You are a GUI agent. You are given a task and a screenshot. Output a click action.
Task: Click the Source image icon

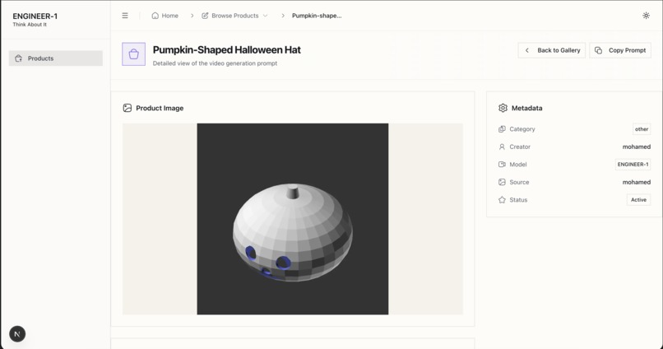[502, 183]
